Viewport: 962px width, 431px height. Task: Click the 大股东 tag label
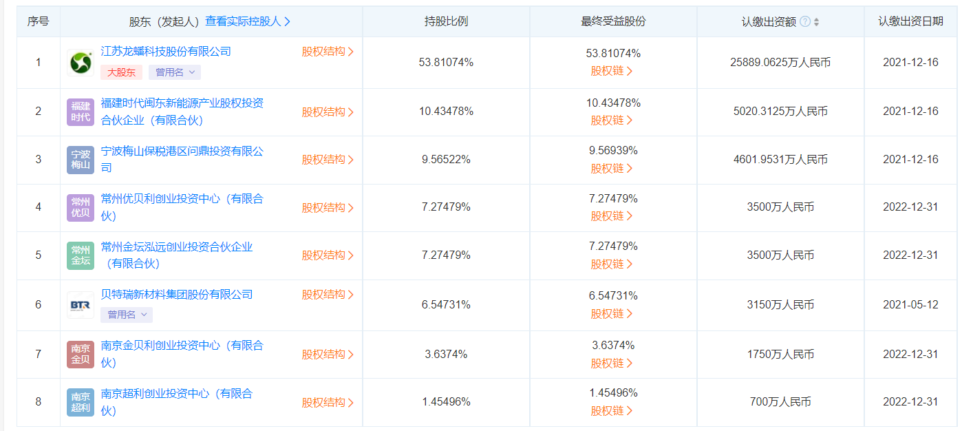pos(122,72)
